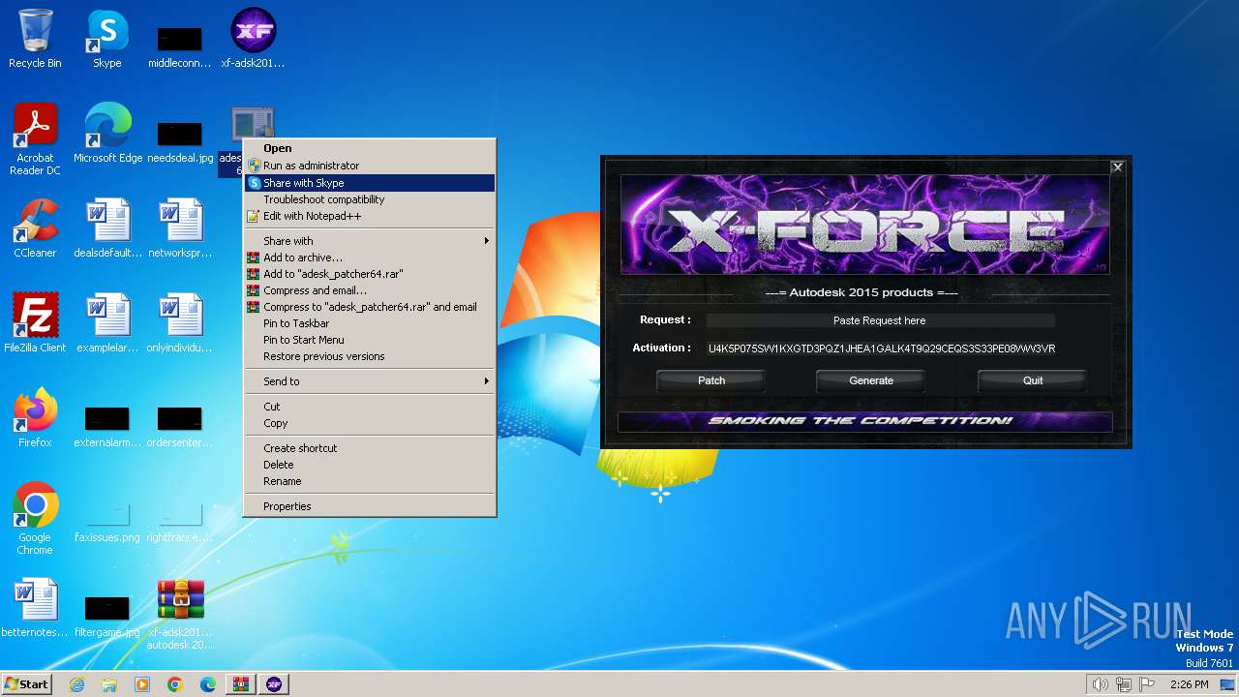Expand the Send to submenu
Viewport: 1239px width, 697px height.
pyautogui.click(x=370, y=381)
